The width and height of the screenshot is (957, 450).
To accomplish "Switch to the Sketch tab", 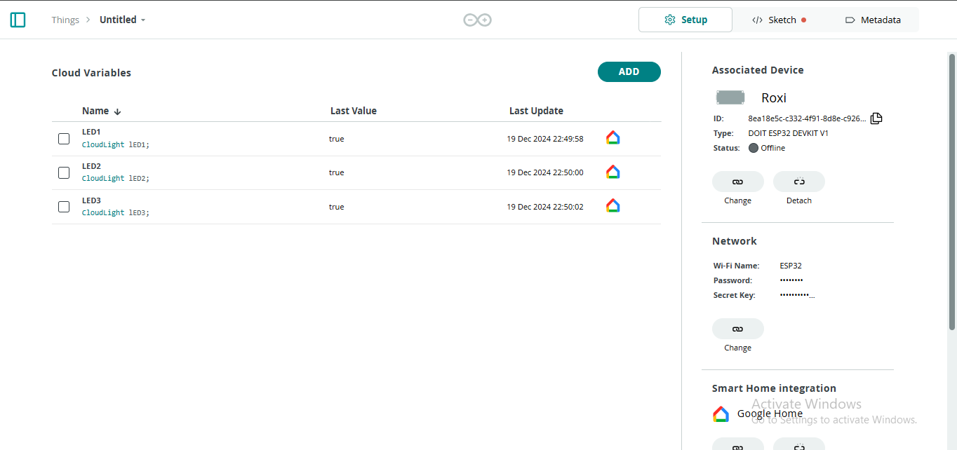I will 777,20.
